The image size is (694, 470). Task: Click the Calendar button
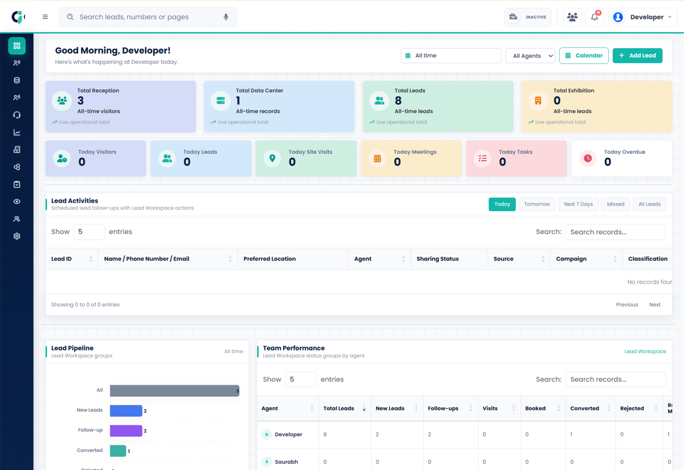(x=584, y=56)
